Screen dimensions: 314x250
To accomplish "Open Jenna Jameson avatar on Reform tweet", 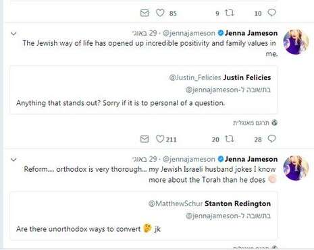I will coord(296,168).
